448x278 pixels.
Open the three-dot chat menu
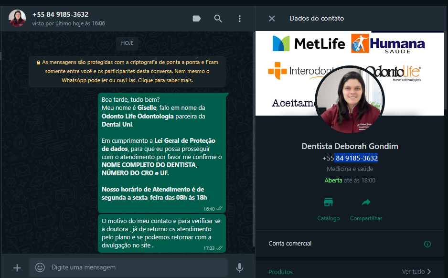tap(239, 19)
